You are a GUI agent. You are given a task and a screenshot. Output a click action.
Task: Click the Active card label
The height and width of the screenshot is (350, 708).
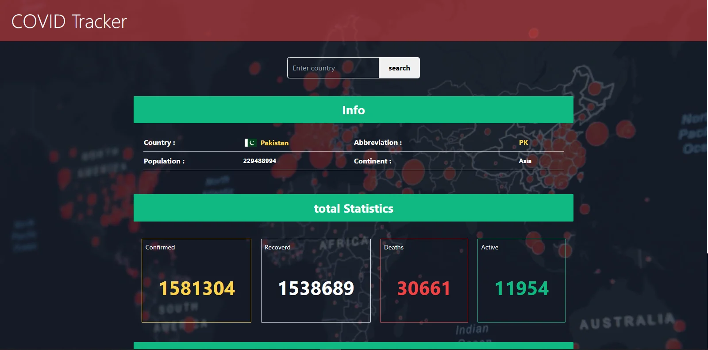[x=490, y=247]
